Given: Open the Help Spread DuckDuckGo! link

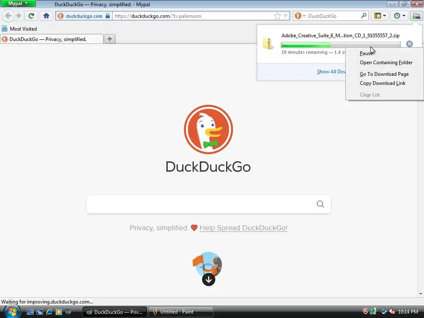Looking at the screenshot, I should (243, 228).
